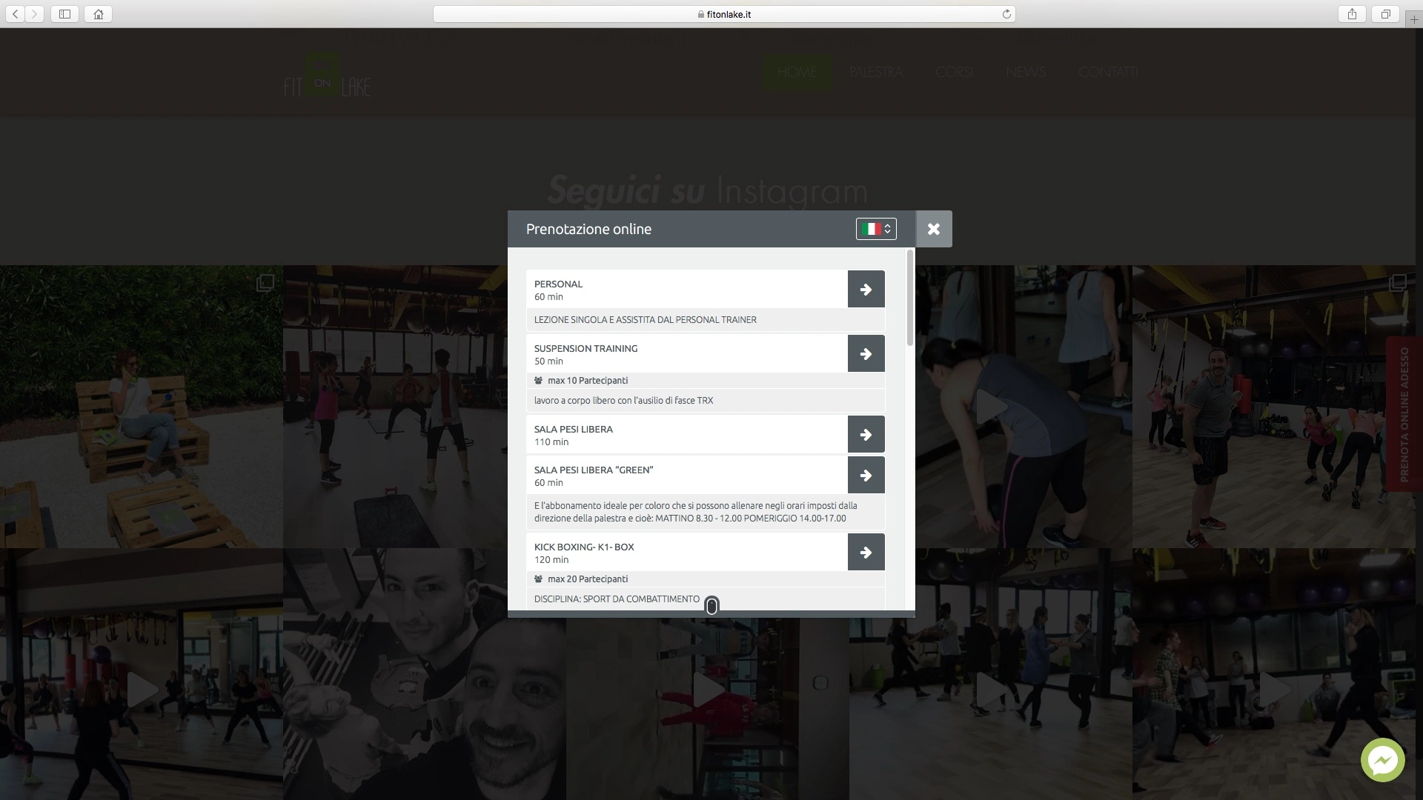Click the booking dialog vertical scrollbar
1423x800 pixels.
click(910, 298)
